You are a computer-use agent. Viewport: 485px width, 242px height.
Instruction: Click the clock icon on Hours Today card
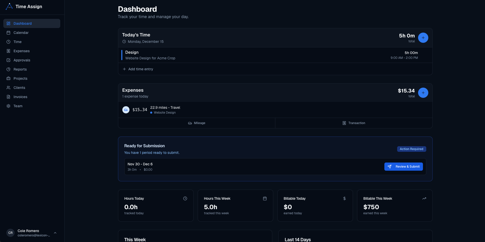click(x=185, y=198)
